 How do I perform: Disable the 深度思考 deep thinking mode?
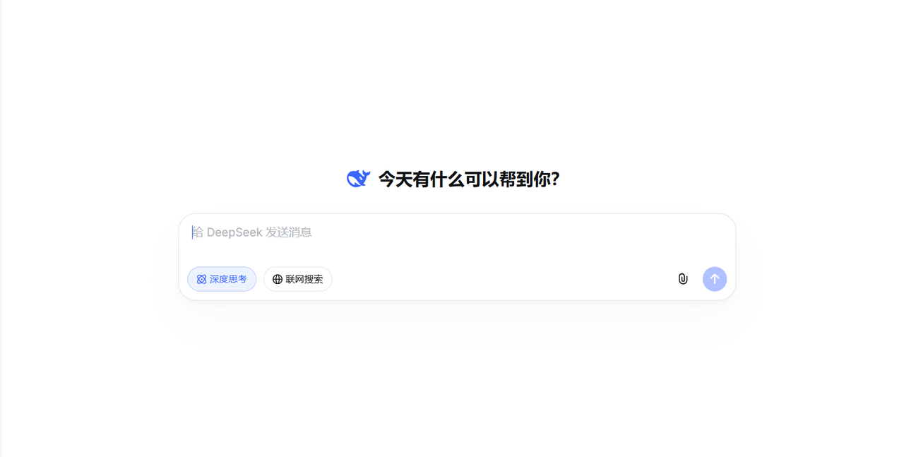(x=222, y=279)
